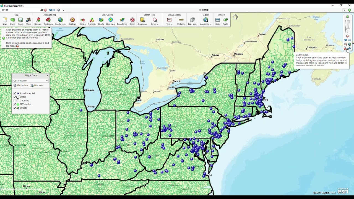The height and width of the screenshot is (199, 354).
Task: Expand the Text drawing tool dropdown
Action: [x=169, y=21]
